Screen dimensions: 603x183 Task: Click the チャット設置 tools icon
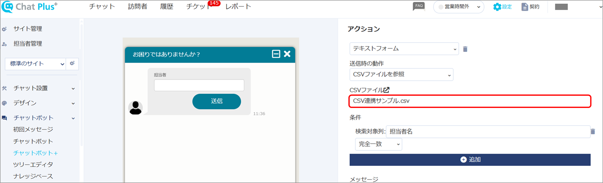coord(5,88)
